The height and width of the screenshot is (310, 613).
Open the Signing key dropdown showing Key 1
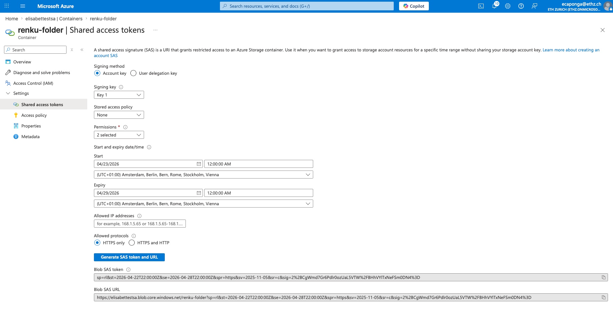click(119, 95)
